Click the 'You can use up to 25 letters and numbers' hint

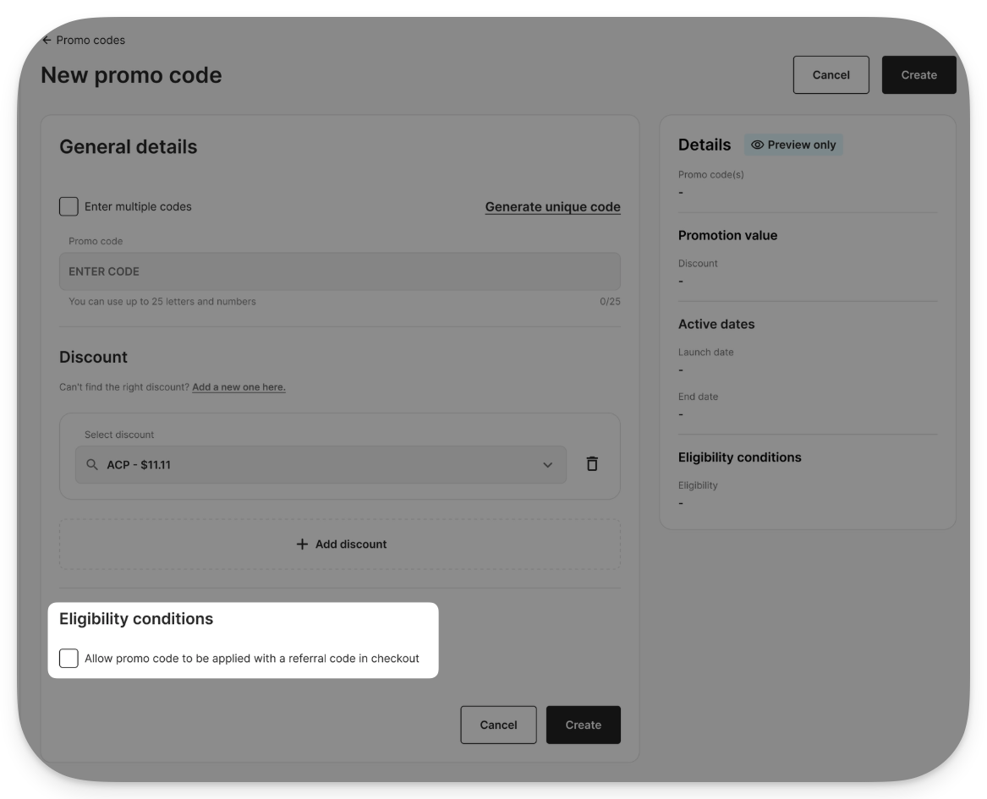(162, 301)
